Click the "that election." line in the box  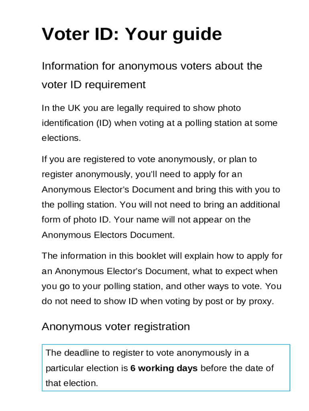pos(72,383)
